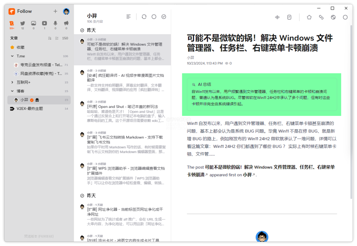Add a new feed with plus icon
Image resolution: width=357 pixels, height=246 pixels.
click(55, 11)
